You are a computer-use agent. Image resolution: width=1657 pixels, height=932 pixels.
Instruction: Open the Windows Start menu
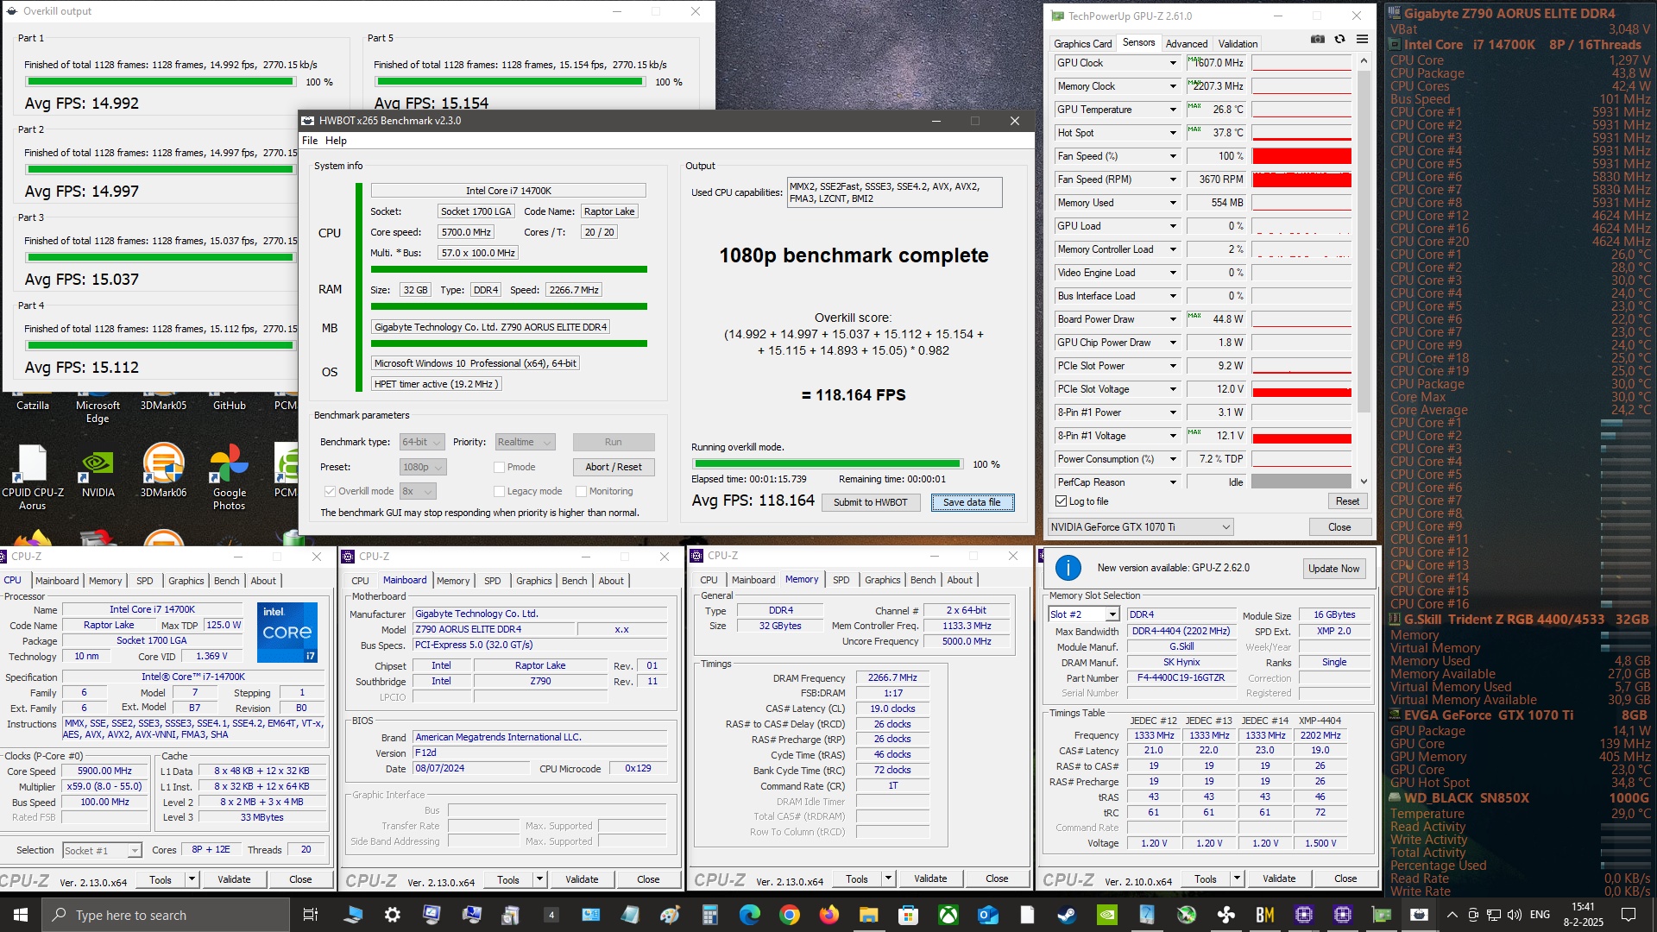coord(21,915)
